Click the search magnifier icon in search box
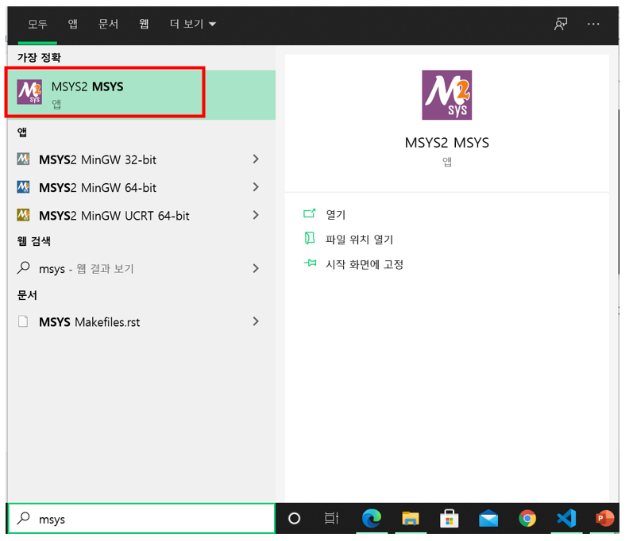This screenshot has width=629, height=541. click(23, 518)
